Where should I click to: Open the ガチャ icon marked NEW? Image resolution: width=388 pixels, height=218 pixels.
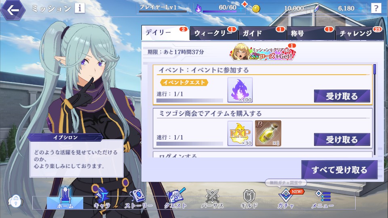pos(286,199)
